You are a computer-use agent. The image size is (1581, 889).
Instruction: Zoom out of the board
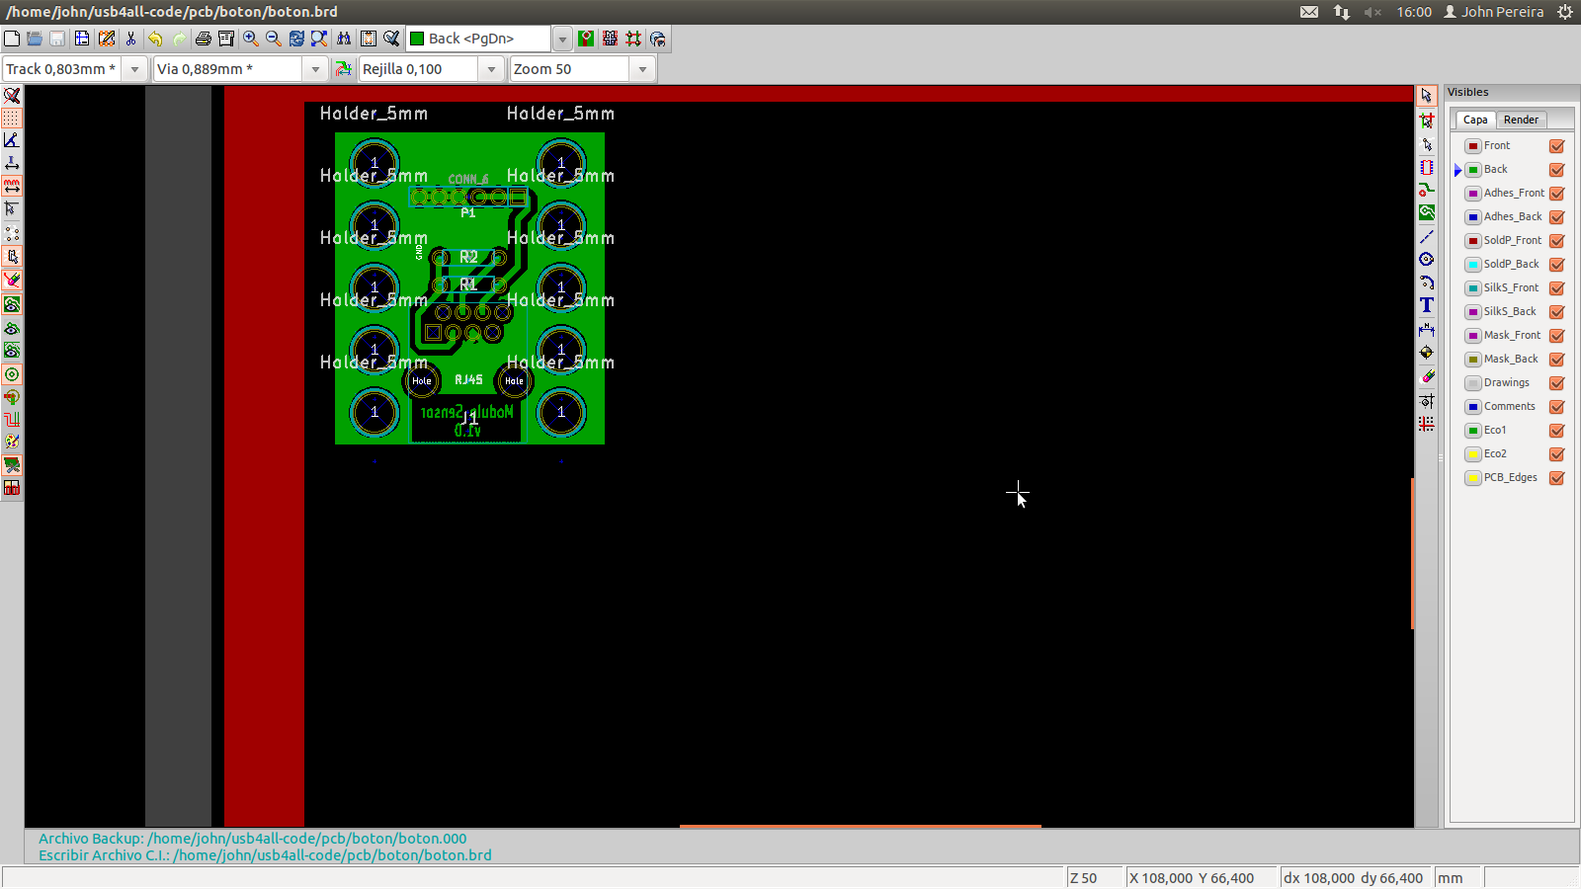[x=274, y=39]
